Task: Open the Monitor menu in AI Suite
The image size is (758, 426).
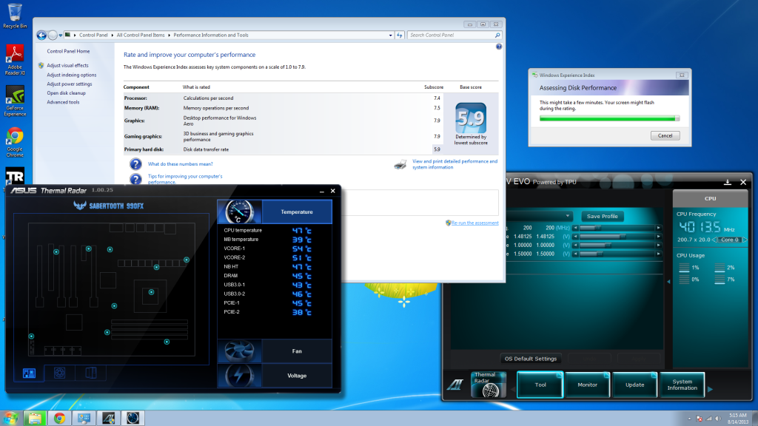Action: pyautogui.click(x=587, y=385)
